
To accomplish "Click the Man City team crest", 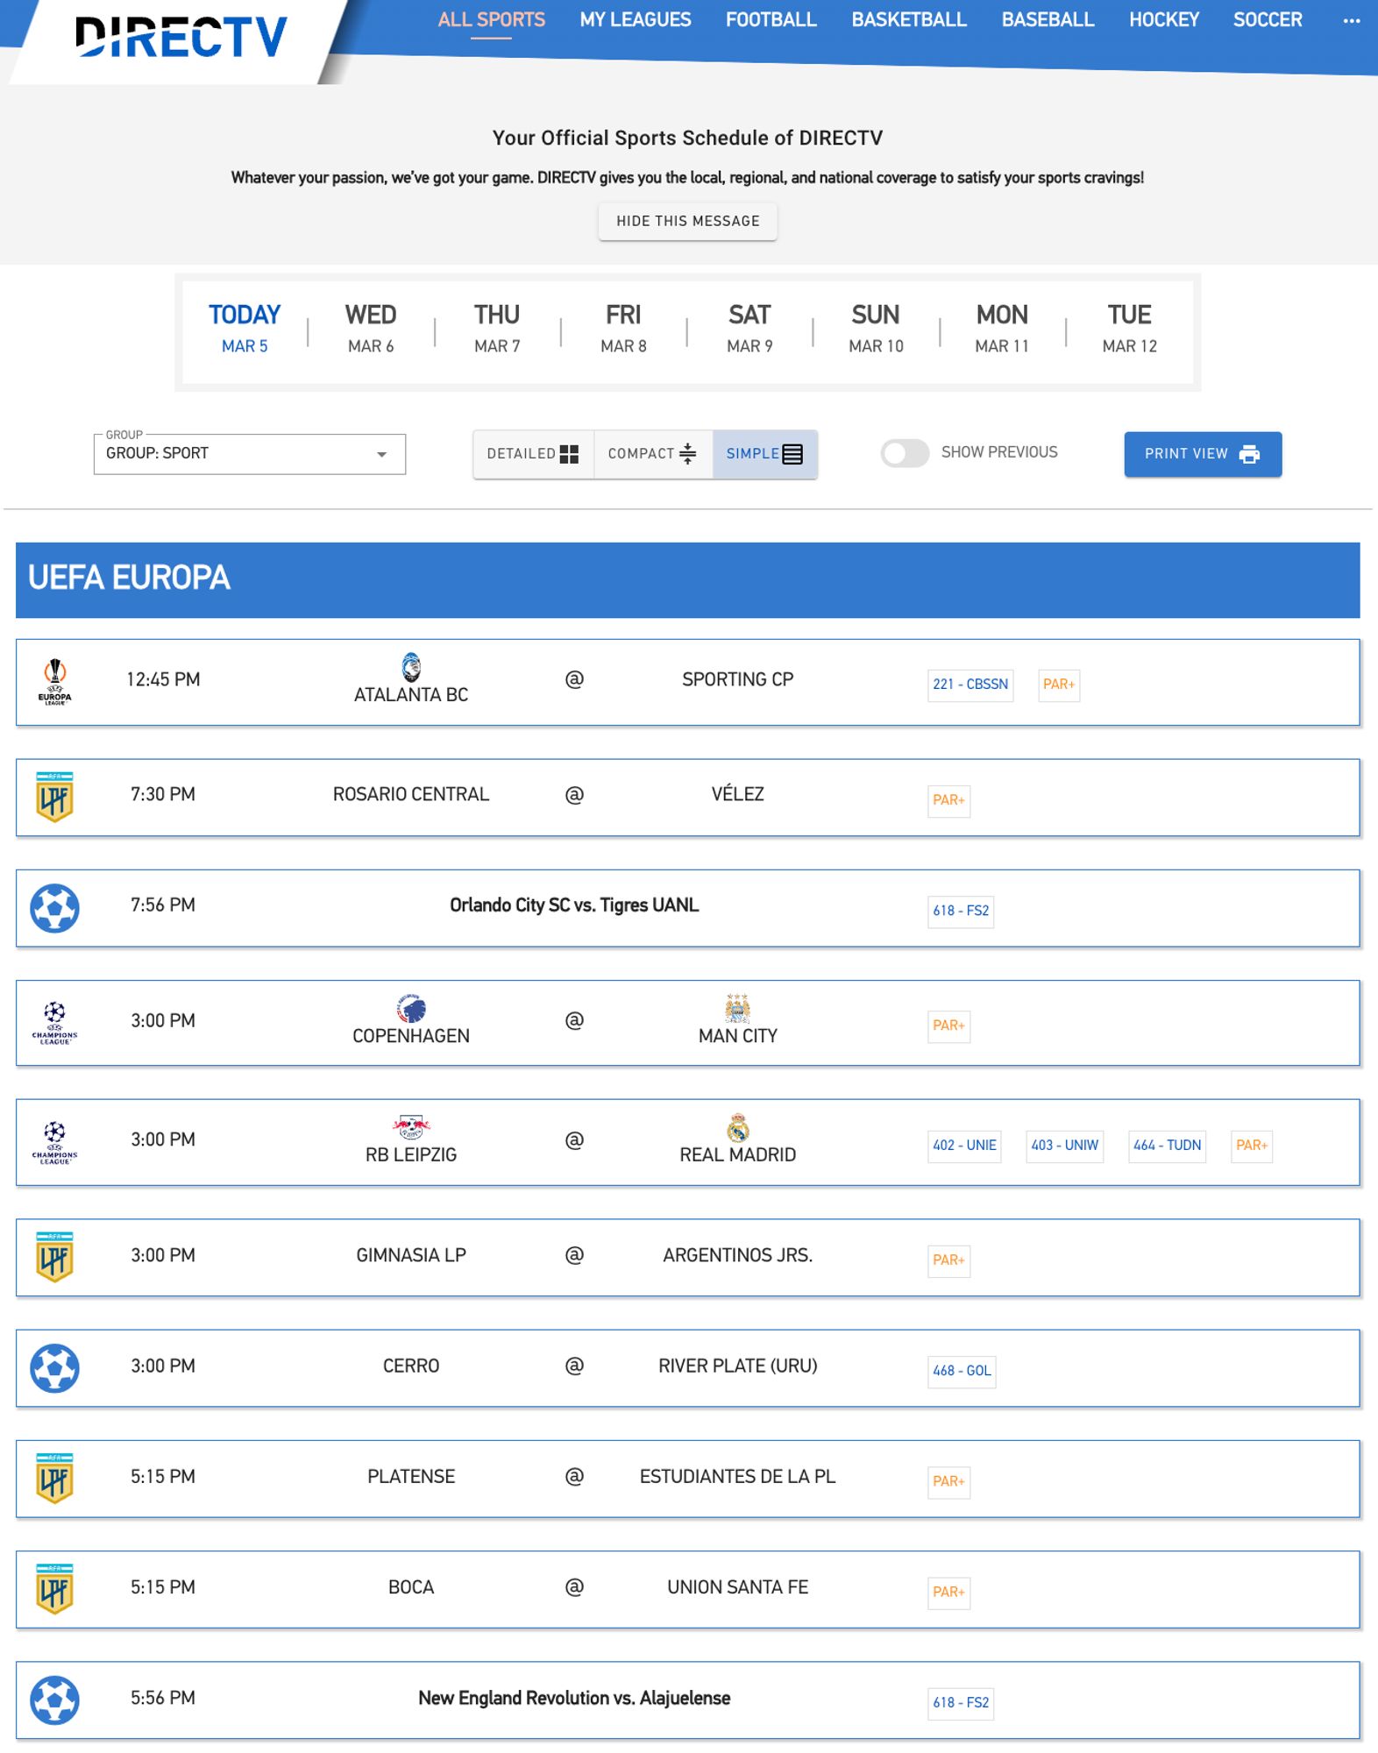I will click(x=738, y=1008).
